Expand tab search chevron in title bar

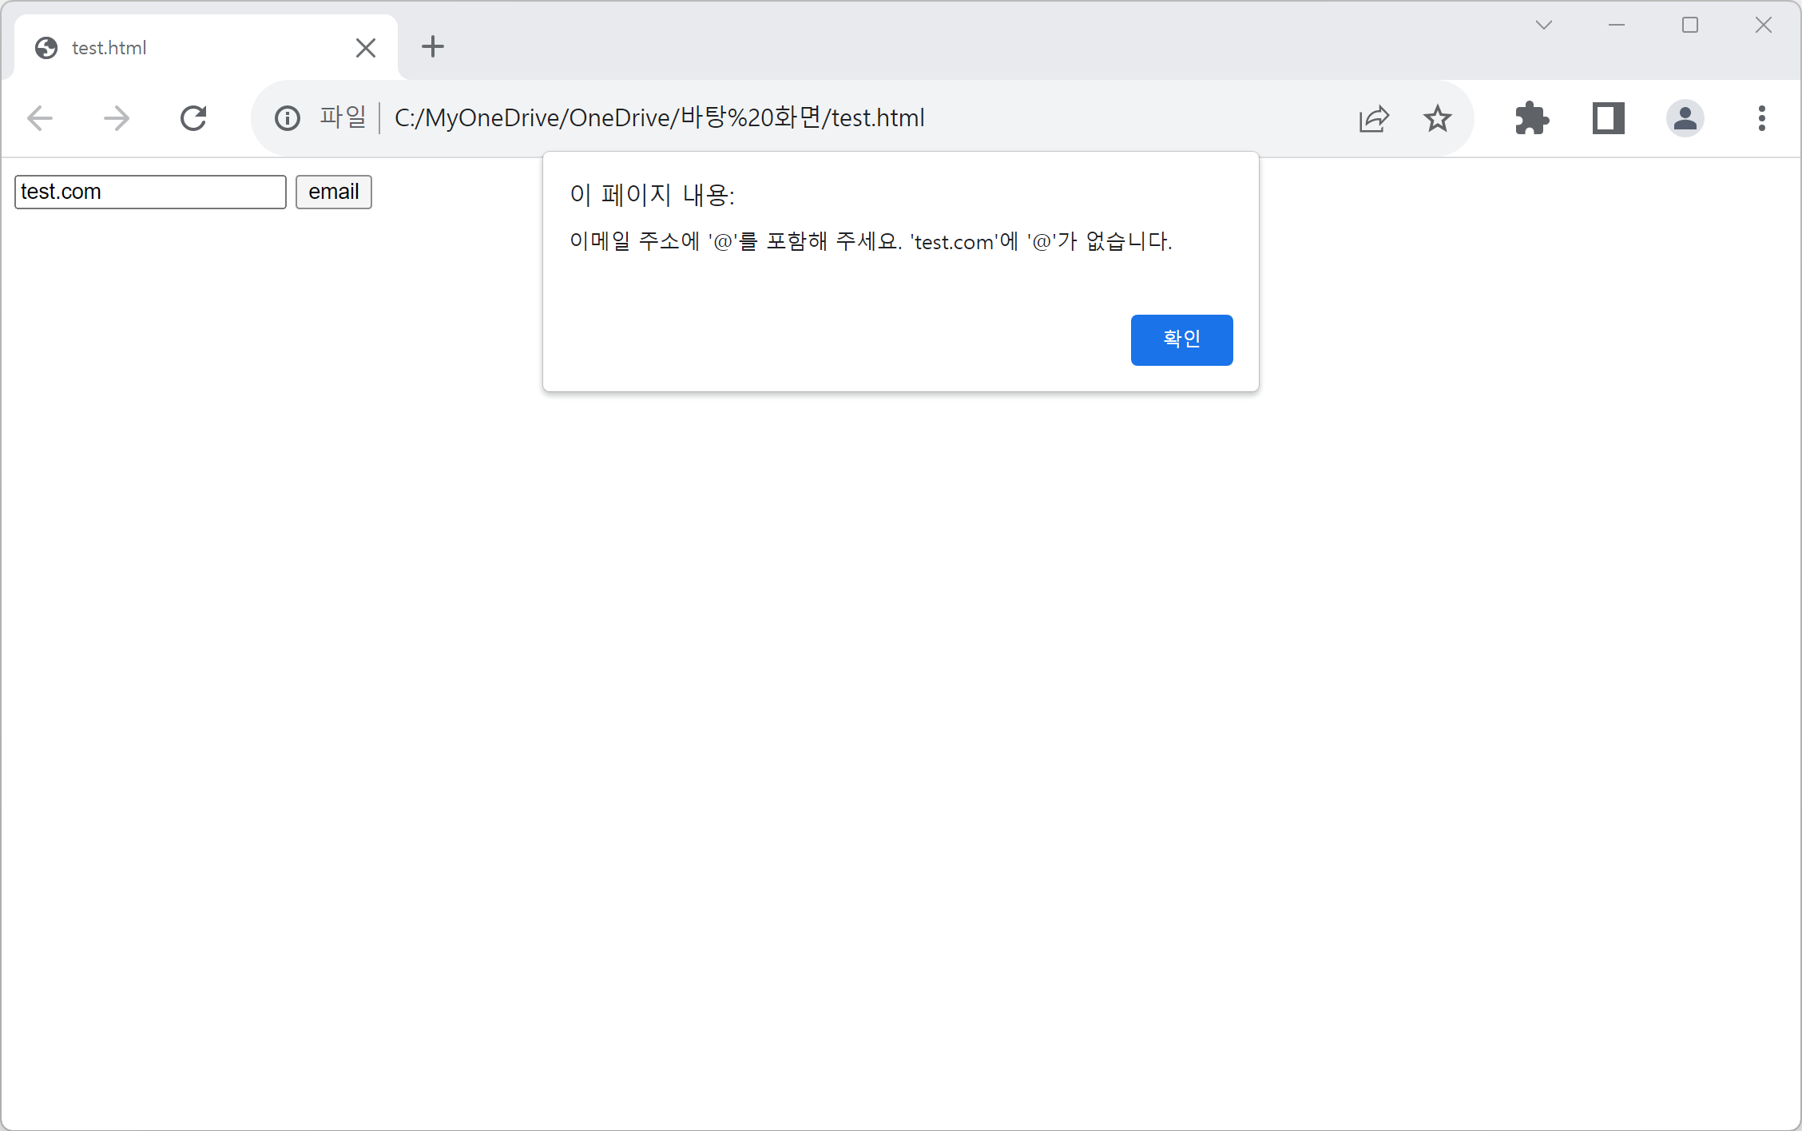1544,26
